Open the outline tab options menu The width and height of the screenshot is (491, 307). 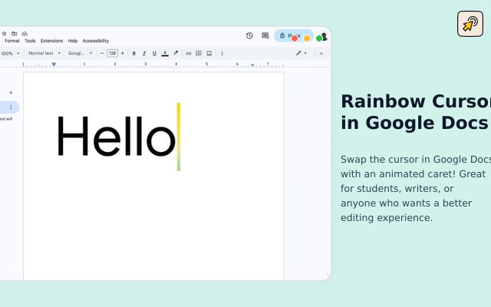[11, 107]
